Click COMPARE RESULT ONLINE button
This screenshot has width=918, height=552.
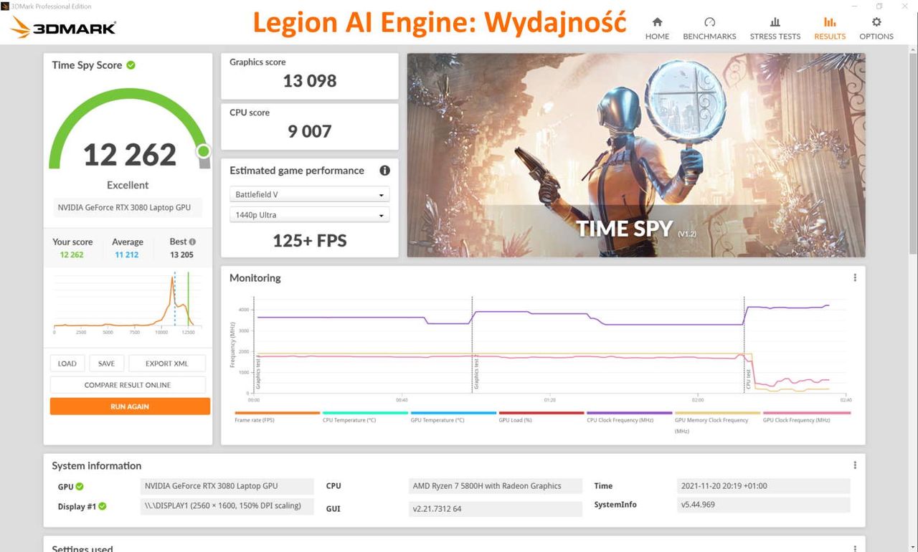pyautogui.click(x=128, y=385)
